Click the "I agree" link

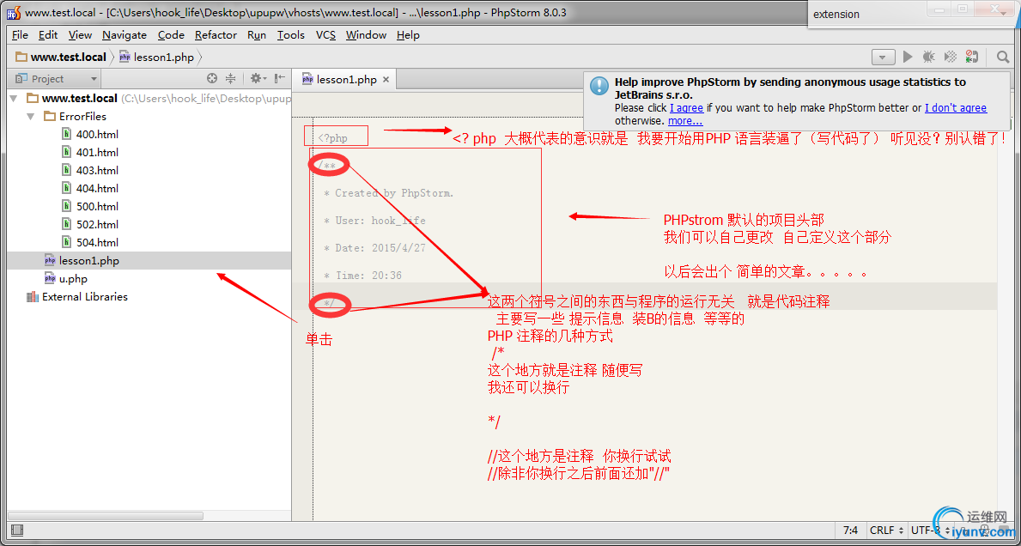pyautogui.click(x=686, y=108)
